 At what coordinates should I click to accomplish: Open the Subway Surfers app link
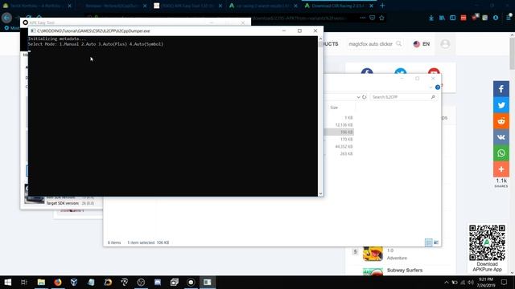pos(405,270)
